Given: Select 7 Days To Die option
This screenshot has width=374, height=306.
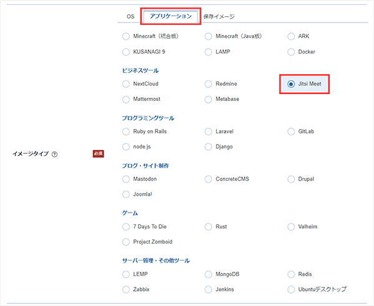Looking at the screenshot, I should click(126, 227).
